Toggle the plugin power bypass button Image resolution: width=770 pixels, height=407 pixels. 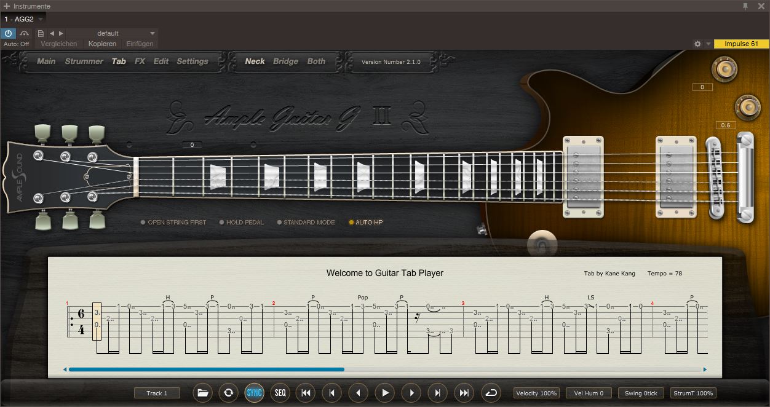pos(8,33)
